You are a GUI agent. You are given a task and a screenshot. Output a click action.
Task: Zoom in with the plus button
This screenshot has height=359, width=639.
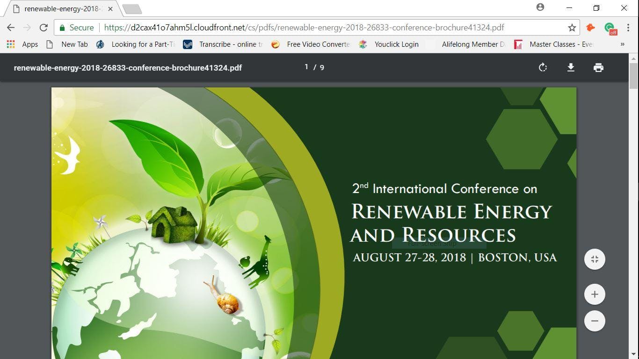(x=595, y=294)
